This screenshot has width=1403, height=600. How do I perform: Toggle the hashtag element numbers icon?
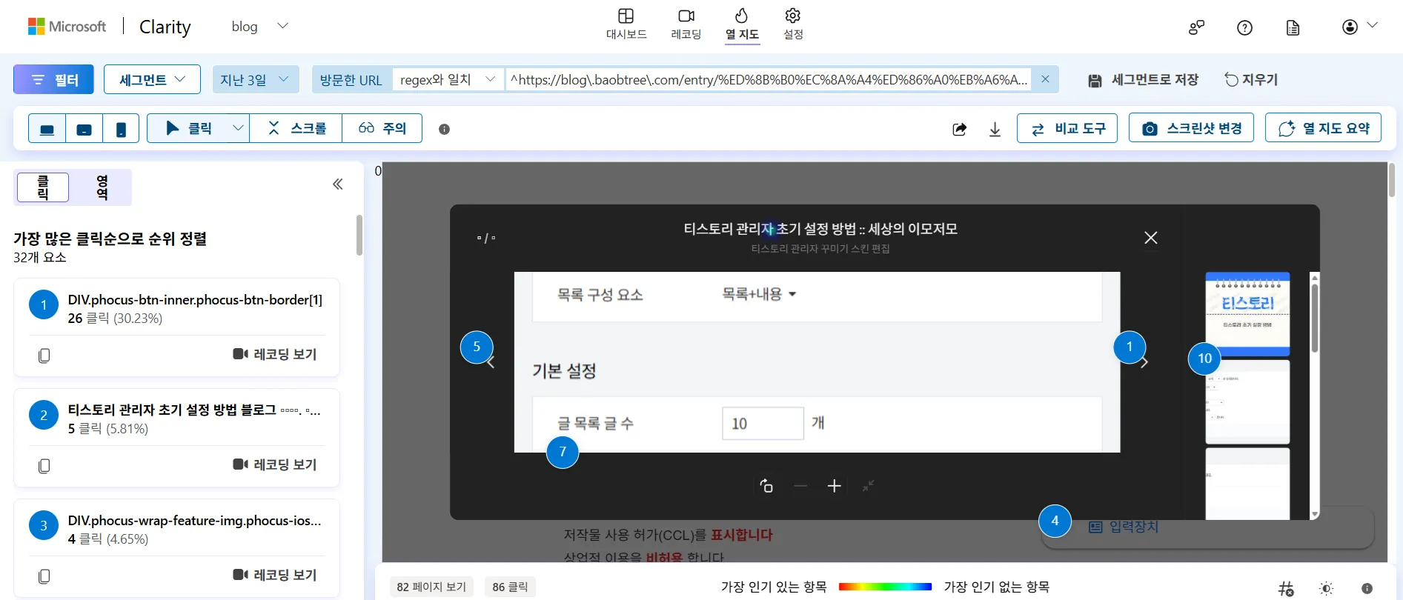pyautogui.click(x=1286, y=589)
